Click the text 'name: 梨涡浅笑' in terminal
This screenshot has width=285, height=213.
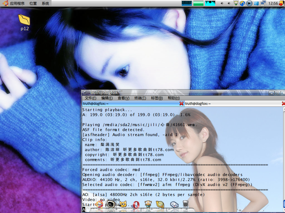pos(102,145)
